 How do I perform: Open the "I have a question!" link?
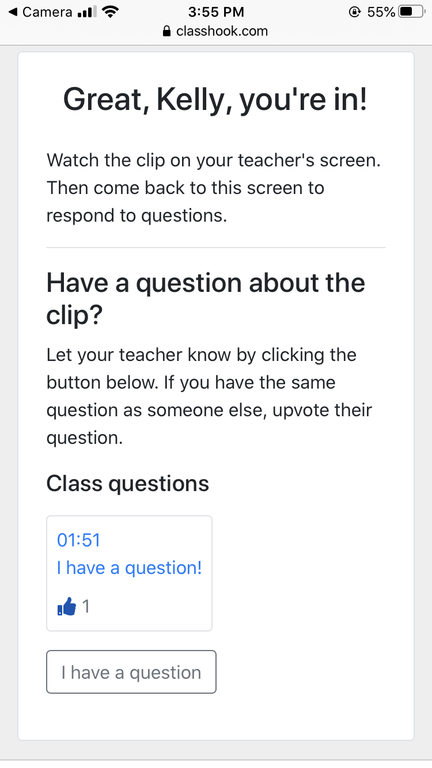tap(130, 568)
